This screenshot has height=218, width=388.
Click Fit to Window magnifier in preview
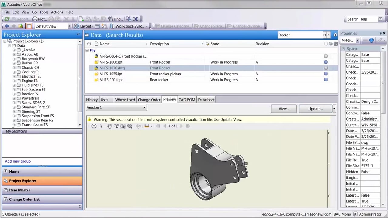[130, 126]
